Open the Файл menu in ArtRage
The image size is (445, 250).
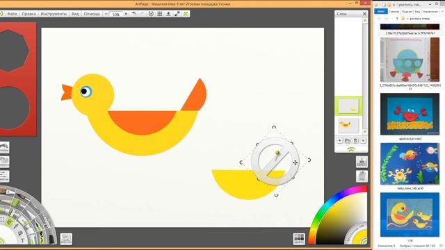coord(12,14)
